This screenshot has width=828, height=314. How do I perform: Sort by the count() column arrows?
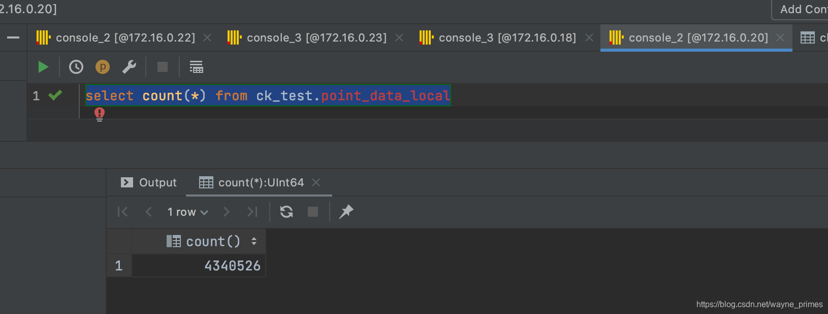pos(254,242)
